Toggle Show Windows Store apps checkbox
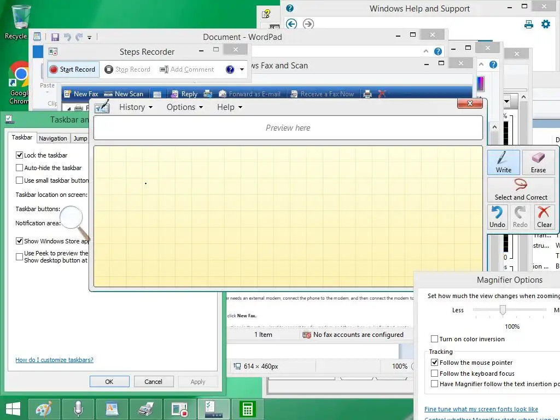 pos(19,241)
